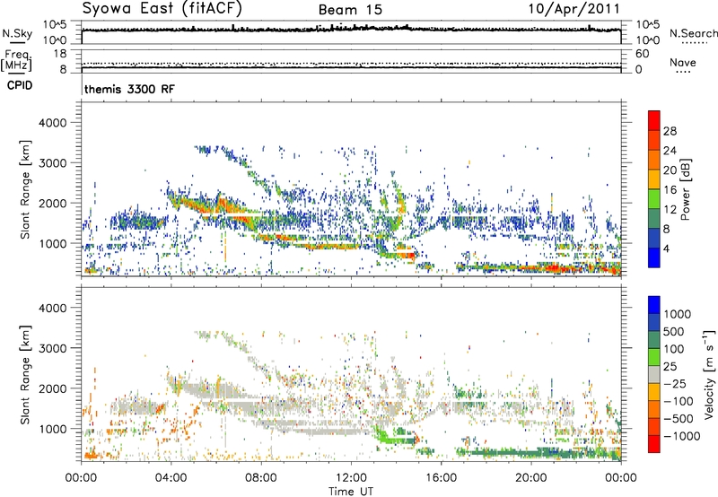Viewport: 718px width, 497px height.
Task: Click the 16:00 time axis label
Action: (x=441, y=478)
